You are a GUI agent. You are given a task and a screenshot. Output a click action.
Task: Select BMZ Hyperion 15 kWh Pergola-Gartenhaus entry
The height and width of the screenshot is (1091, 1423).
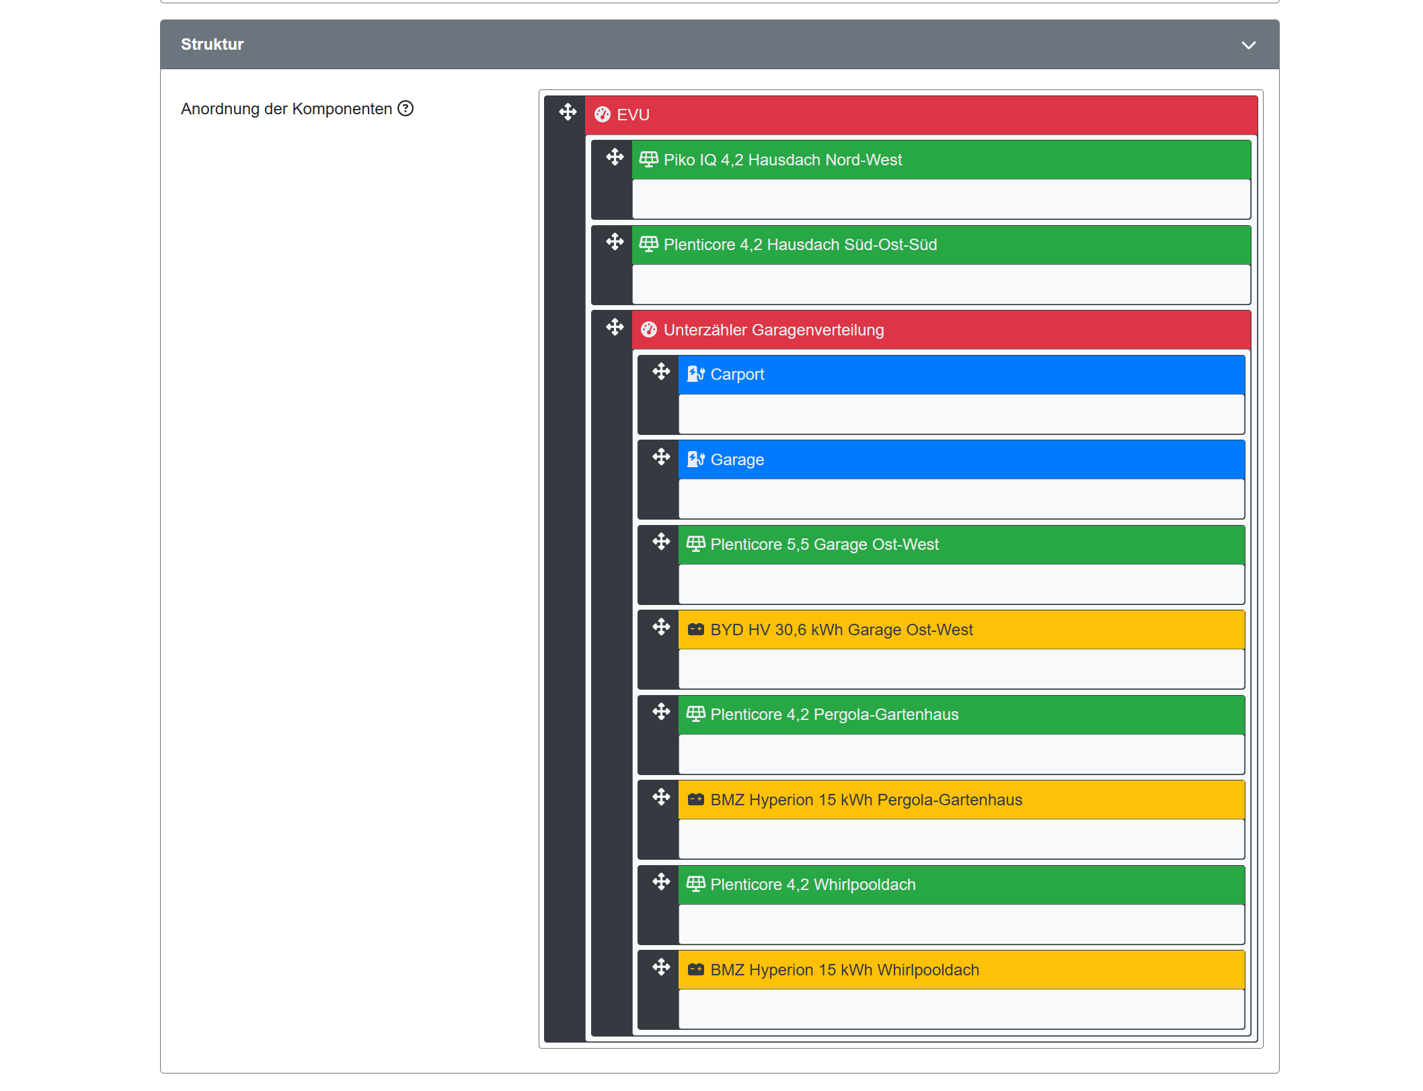point(866,800)
